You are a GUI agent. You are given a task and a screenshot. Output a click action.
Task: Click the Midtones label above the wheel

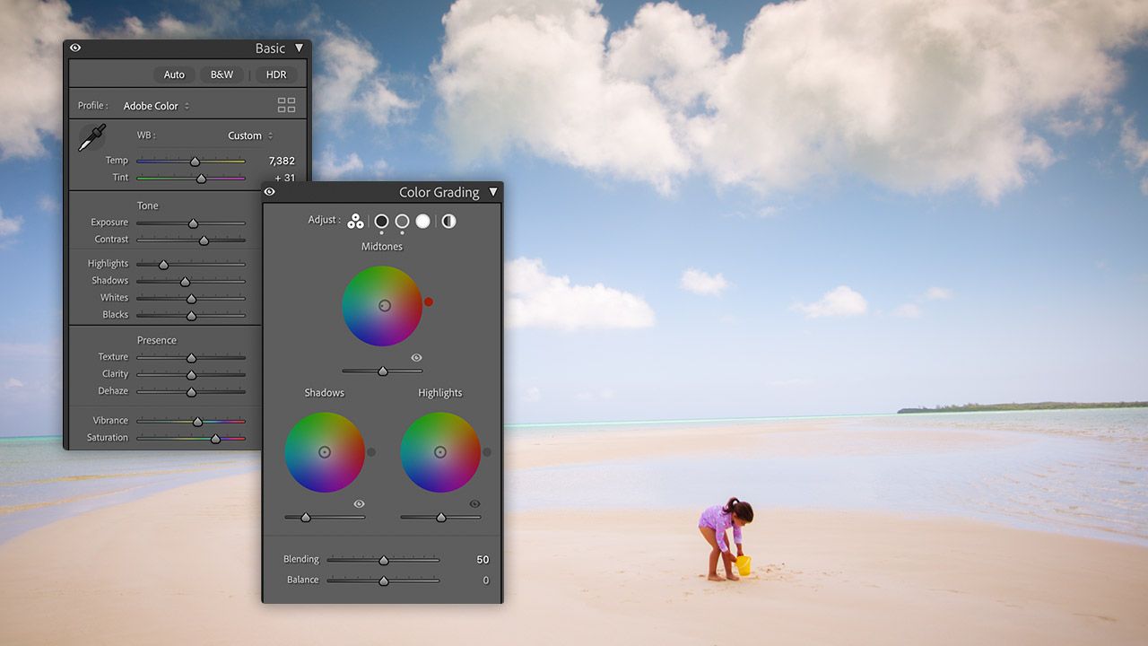point(382,246)
